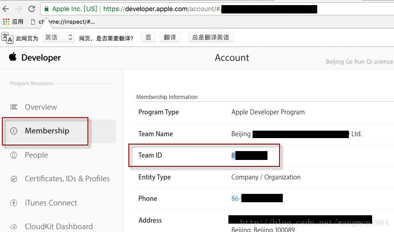Click the 'Membership Information' heading

167,97
